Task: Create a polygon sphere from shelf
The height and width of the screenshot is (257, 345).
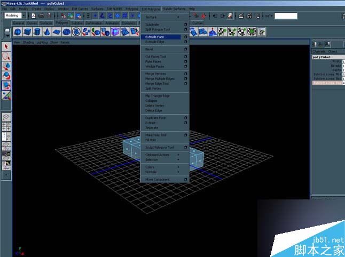Action: click(x=18, y=32)
